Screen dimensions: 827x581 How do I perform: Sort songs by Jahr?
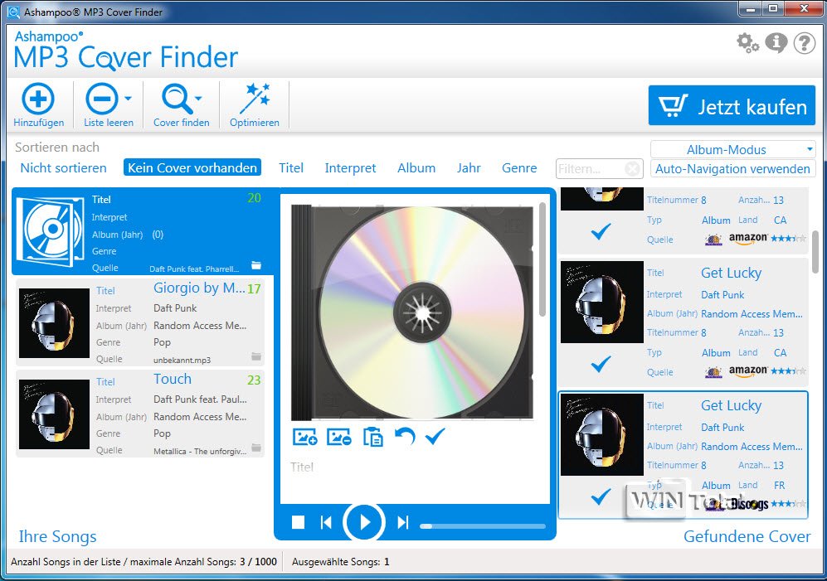[469, 167]
